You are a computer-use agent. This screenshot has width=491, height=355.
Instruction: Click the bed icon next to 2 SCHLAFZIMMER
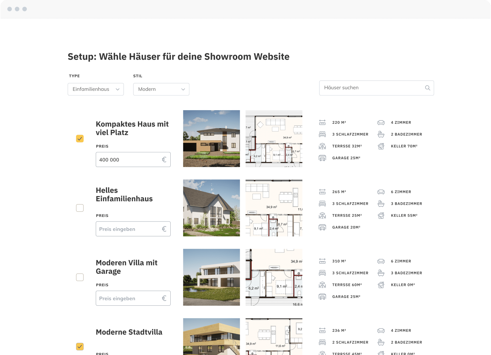(x=322, y=342)
